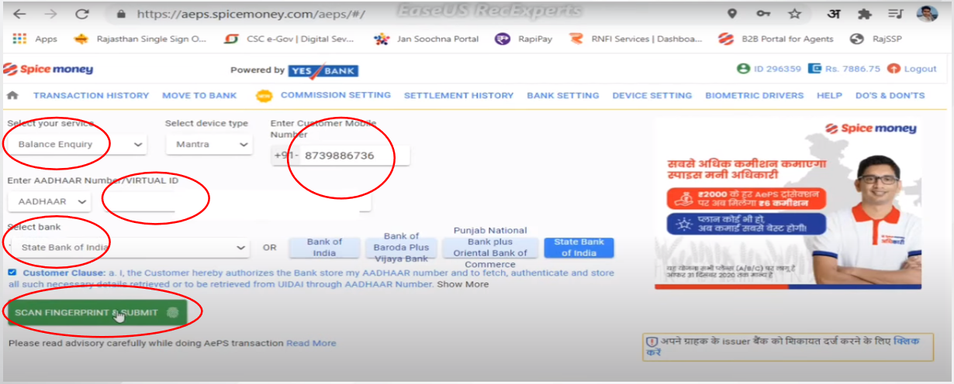Click the Logout button
Screen dimensions: 954x384
(x=912, y=69)
